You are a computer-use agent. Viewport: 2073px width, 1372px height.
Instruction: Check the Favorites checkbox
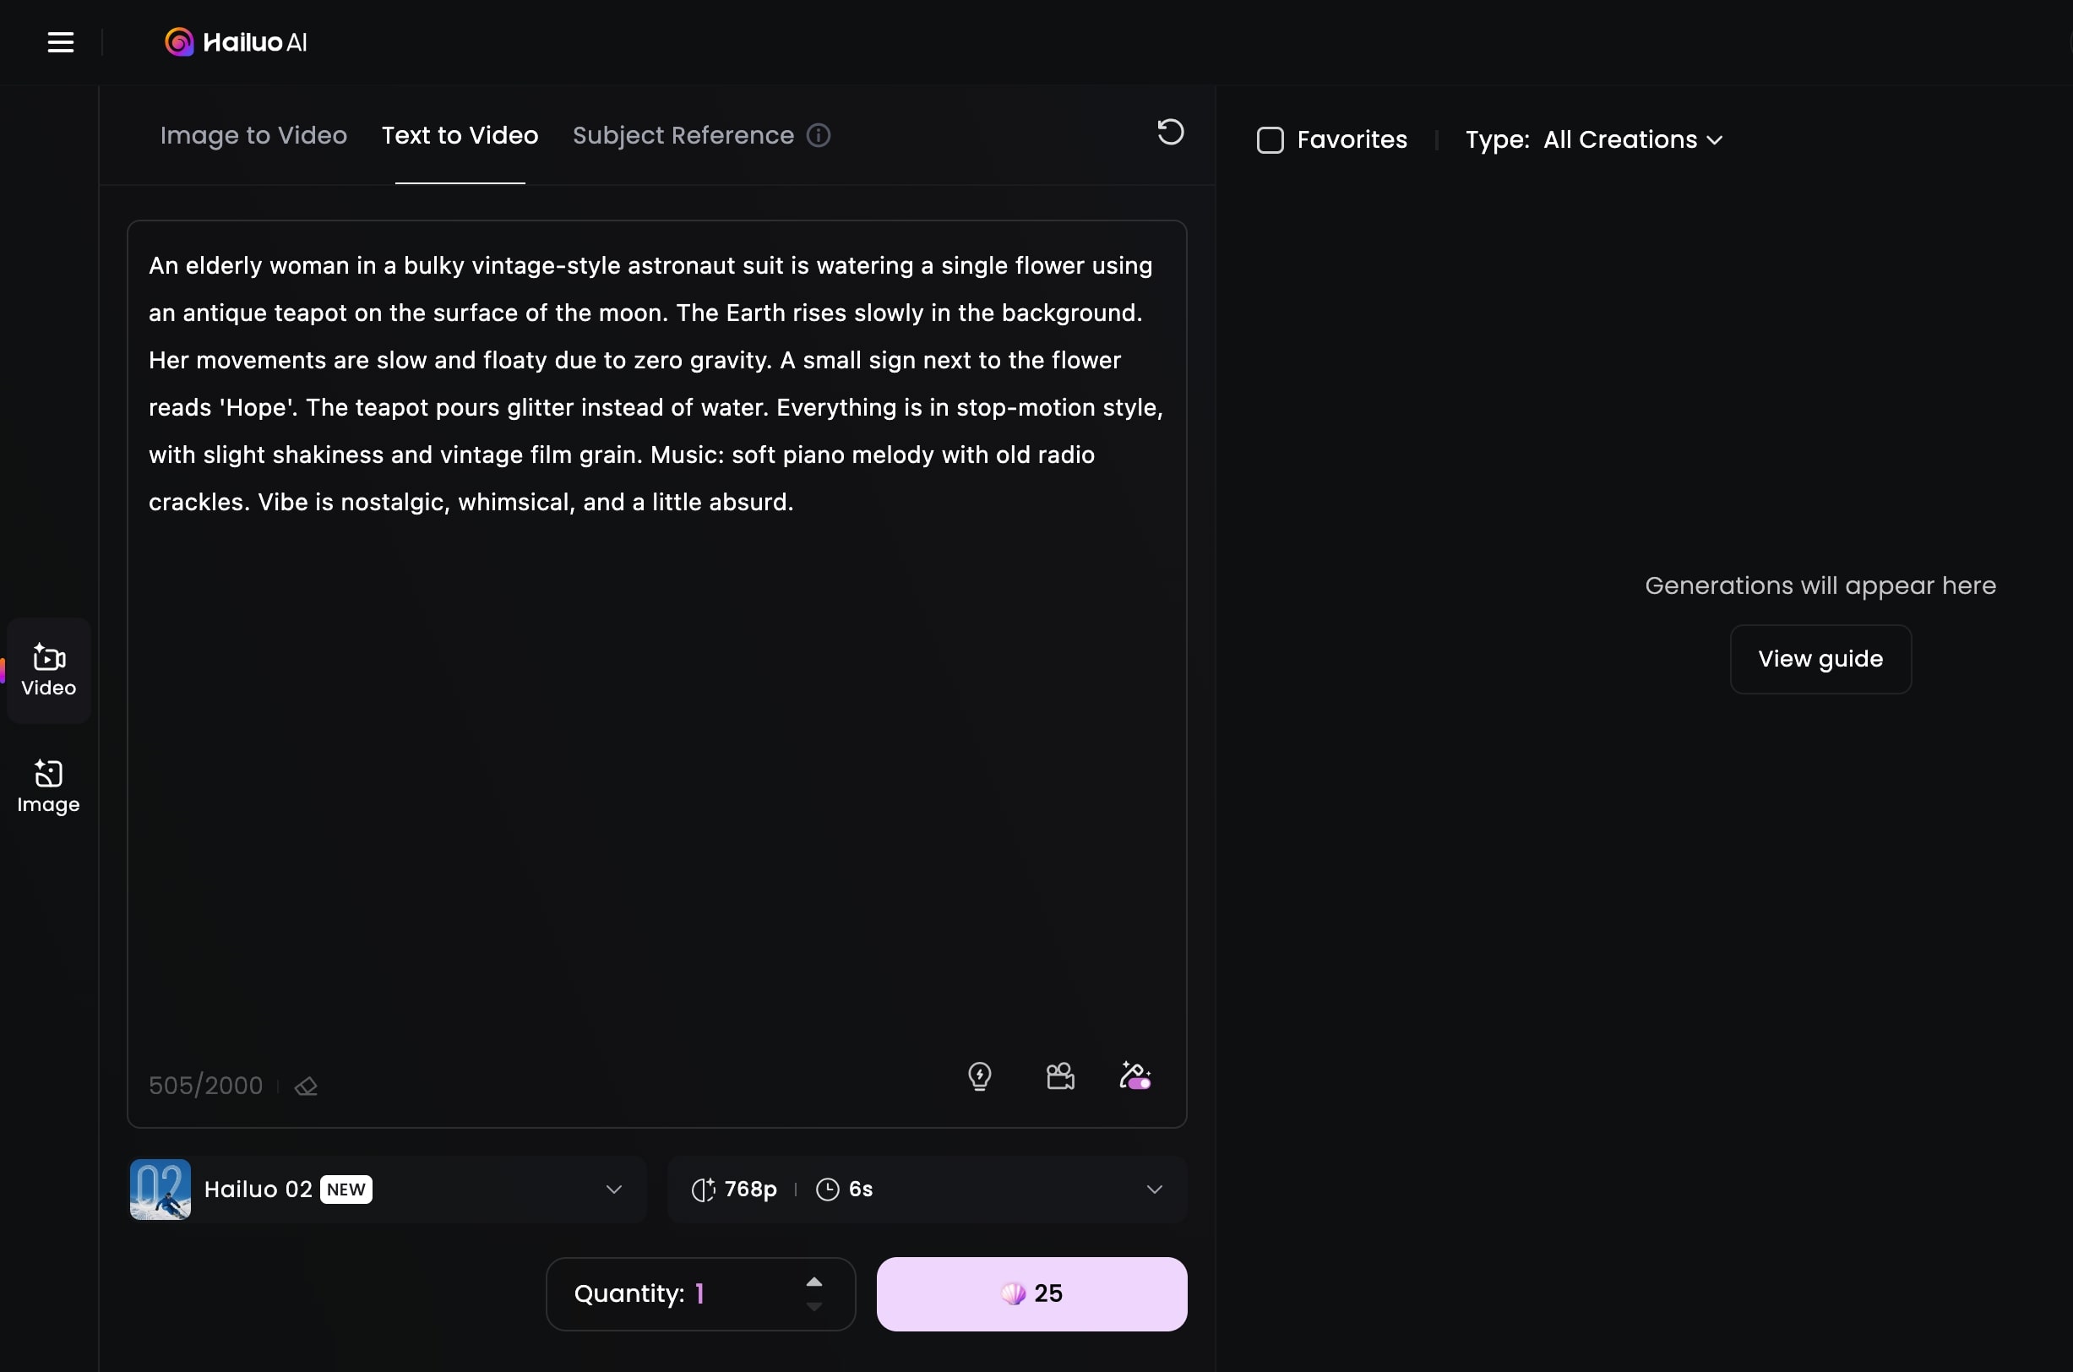coord(1270,140)
